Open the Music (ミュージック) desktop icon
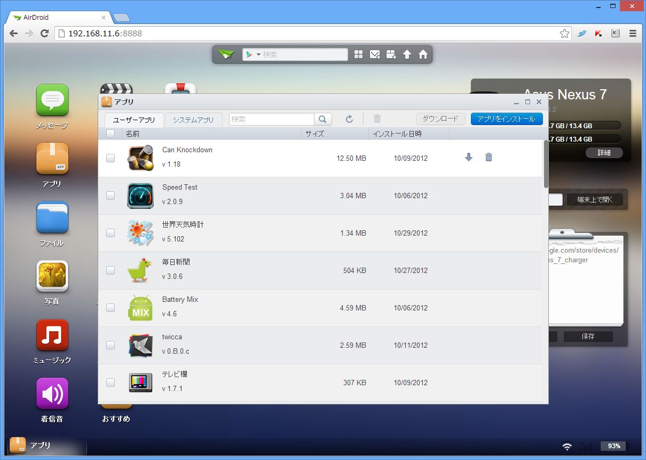 pos(52,335)
